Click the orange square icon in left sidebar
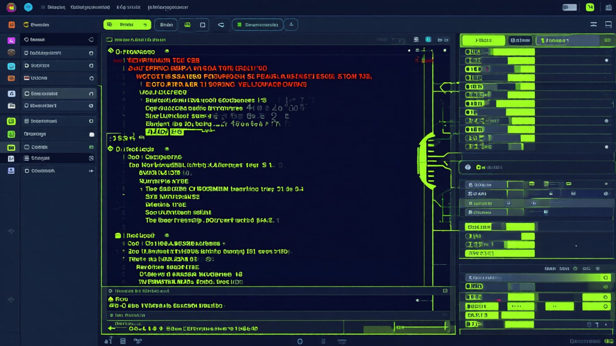 click(x=12, y=25)
